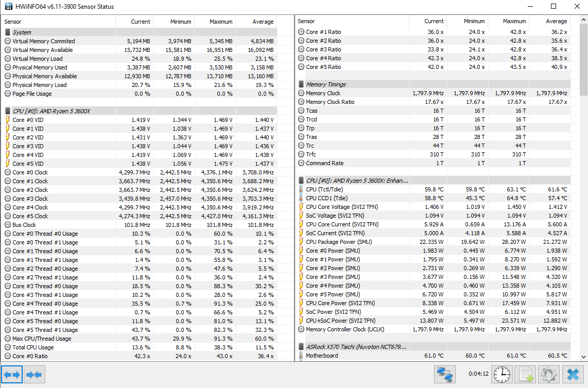Select the Core #3 Clock row
The image size is (588, 388).
tap(139, 199)
